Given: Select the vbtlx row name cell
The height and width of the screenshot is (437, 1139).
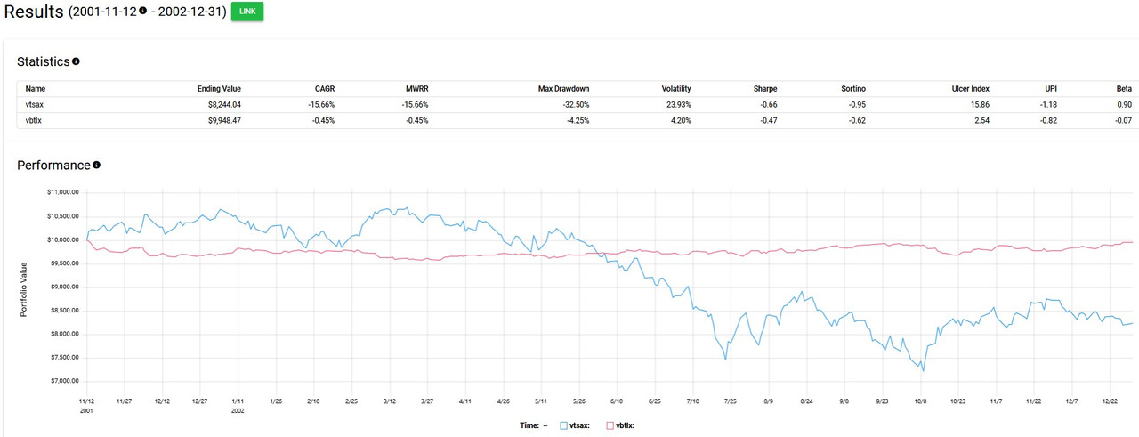Looking at the screenshot, I should click(34, 120).
